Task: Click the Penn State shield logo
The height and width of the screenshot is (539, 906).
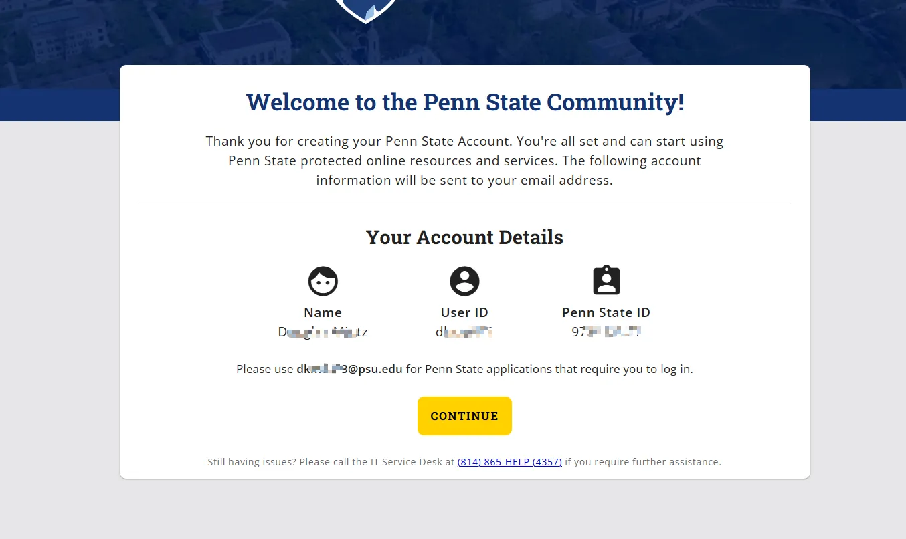Action: tap(366, 10)
